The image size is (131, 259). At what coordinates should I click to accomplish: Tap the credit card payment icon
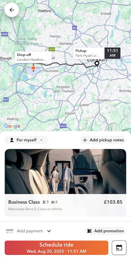tap(9, 231)
